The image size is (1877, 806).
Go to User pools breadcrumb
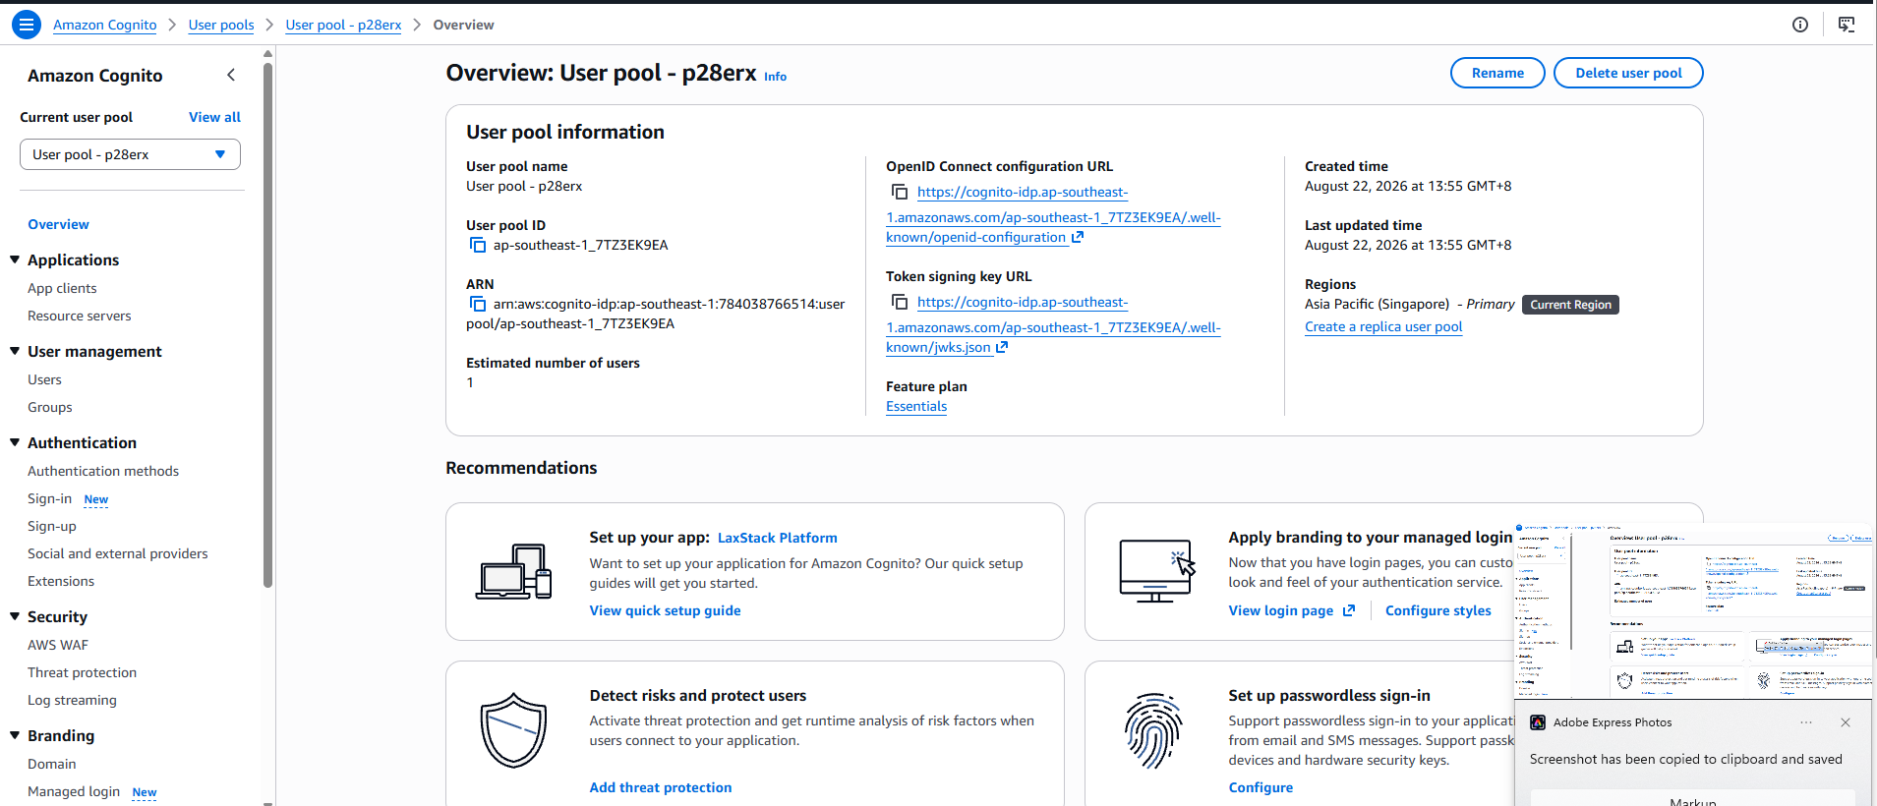pos(221,25)
